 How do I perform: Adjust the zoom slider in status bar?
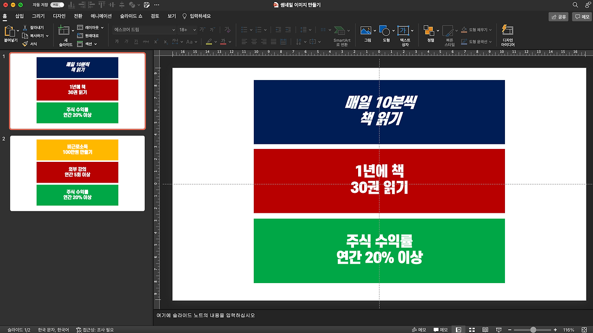click(533, 330)
